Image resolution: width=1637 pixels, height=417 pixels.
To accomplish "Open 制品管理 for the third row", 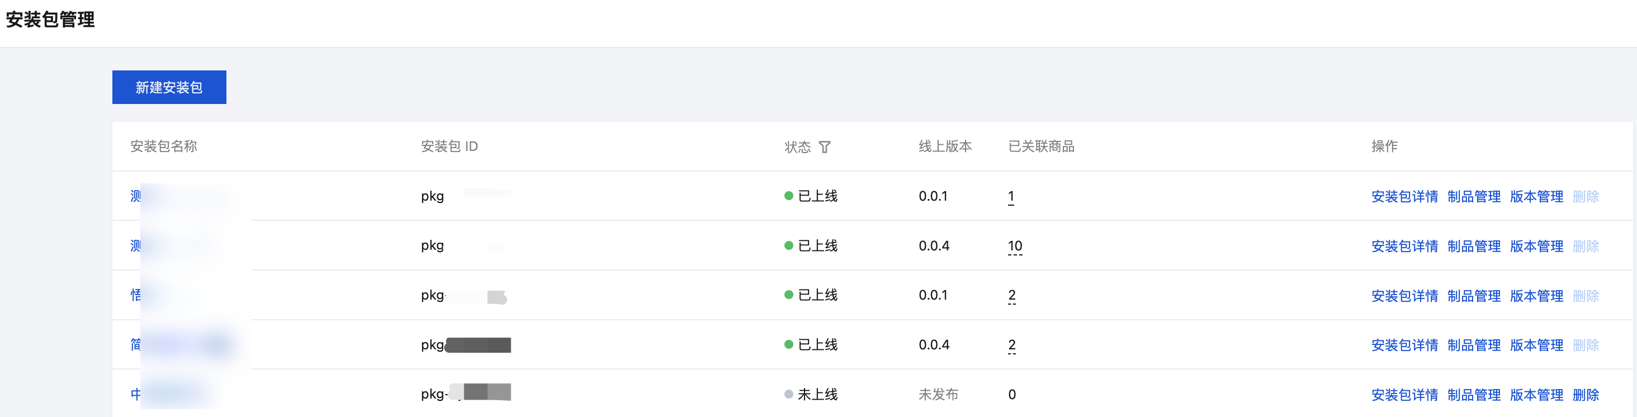I will 1473,296.
